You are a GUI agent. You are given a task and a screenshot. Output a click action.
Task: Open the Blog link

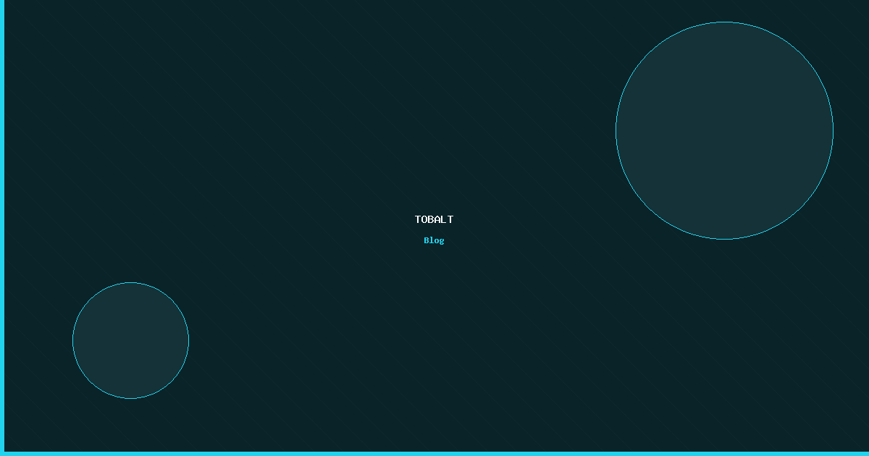(x=434, y=240)
